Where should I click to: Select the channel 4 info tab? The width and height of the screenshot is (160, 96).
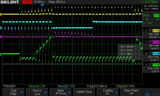(146, 65)
